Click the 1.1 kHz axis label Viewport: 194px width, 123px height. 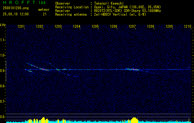pyautogui.click(x=2, y=40)
